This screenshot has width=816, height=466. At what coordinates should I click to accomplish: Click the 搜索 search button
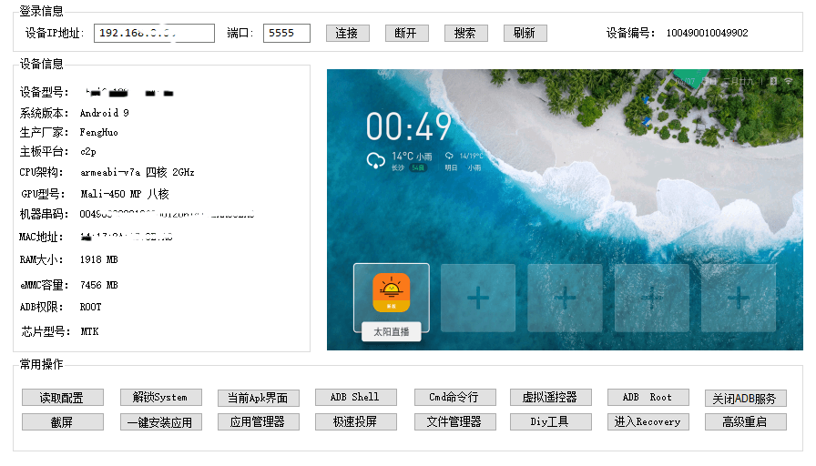point(464,33)
